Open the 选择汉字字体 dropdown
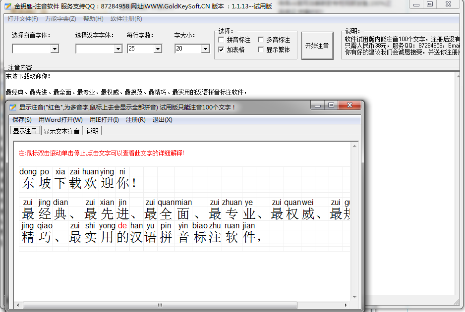465x312 pixels. [117, 49]
